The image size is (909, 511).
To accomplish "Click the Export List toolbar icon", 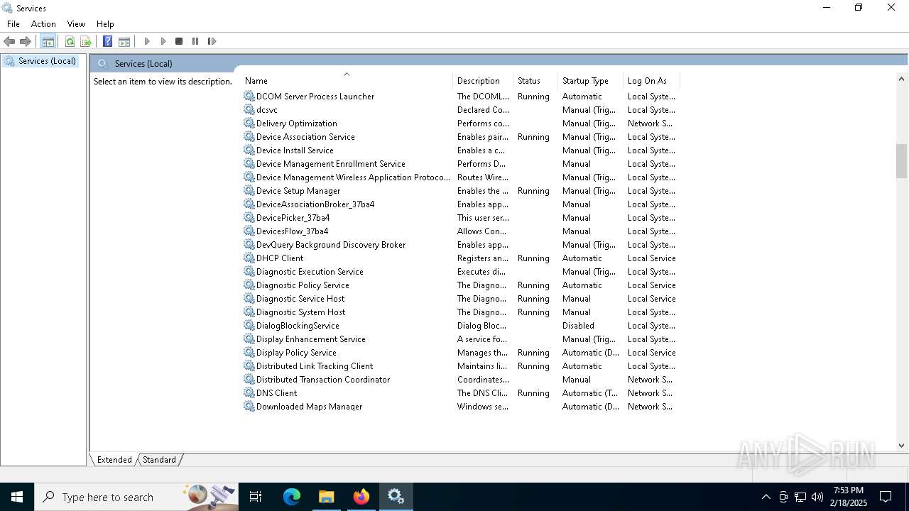I will [x=86, y=41].
